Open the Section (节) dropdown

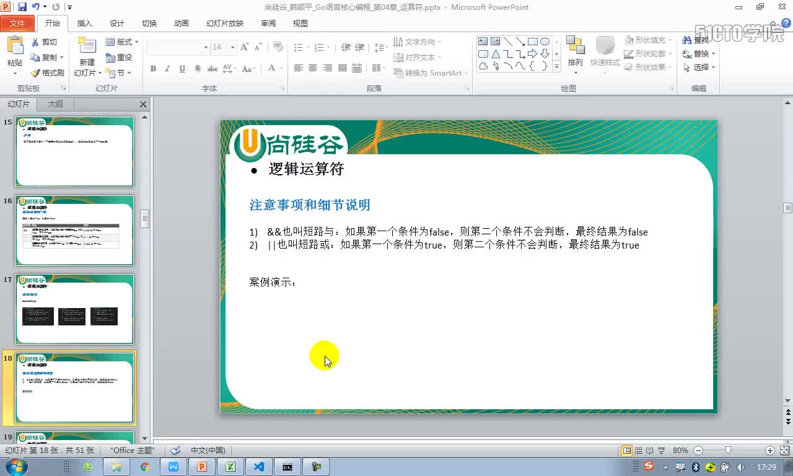120,73
